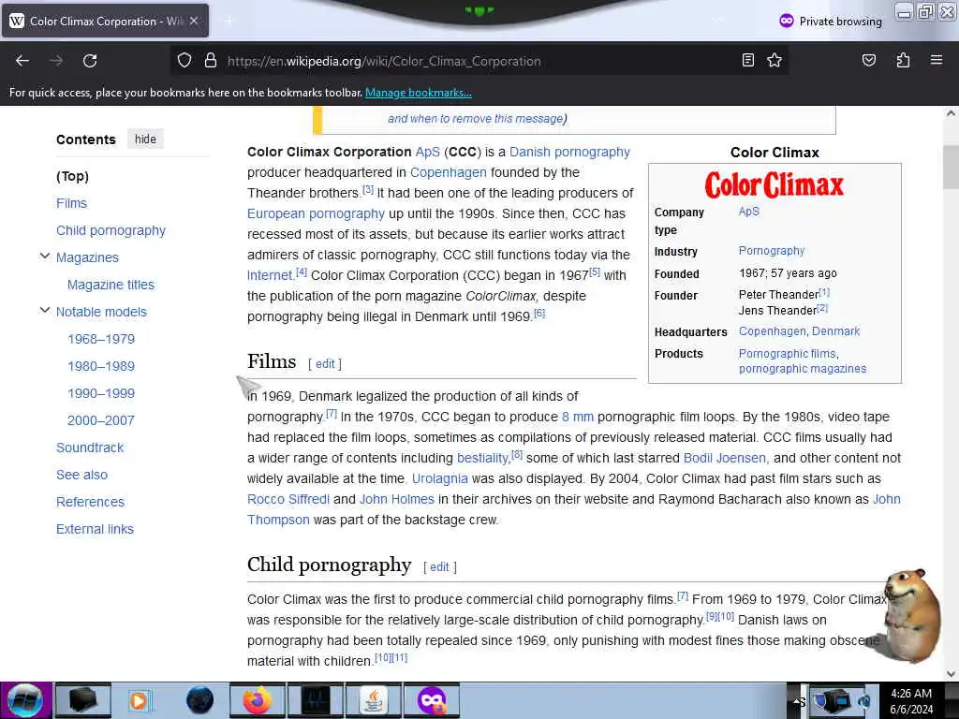Jump to 1968–1979 in Contents
The width and height of the screenshot is (959, 719).
(101, 339)
